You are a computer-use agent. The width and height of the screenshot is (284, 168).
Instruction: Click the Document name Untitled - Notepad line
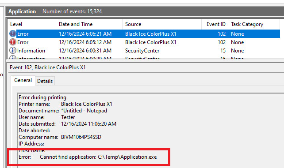tap(63, 111)
